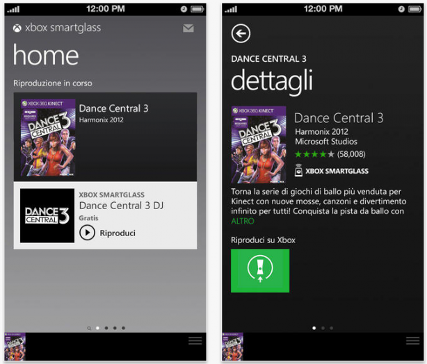
Task: Open the messages envelope icon
Action: (188, 28)
